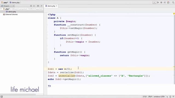Fold the __construct function via gutter marker
This screenshot has width=175, height=98.
[x=47, y=25]
